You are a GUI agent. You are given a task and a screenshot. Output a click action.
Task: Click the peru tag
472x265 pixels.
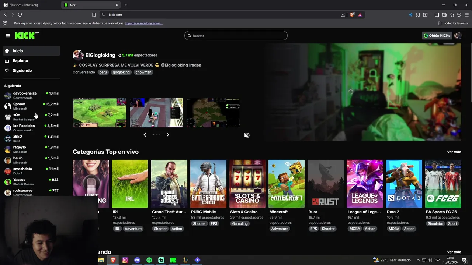pyautogui.click(x=103, y=72)
